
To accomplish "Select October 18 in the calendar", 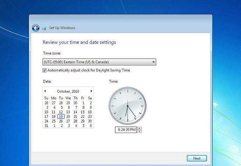I will coord(54,117).
